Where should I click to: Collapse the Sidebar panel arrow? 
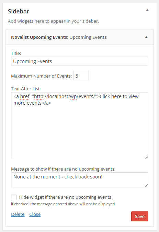click(x=147, y=10)
